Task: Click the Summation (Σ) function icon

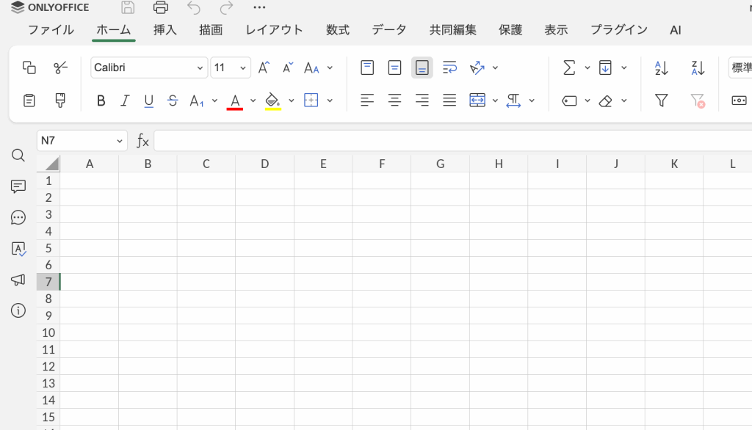Action: pyautogui.click(x=568, y=68)
